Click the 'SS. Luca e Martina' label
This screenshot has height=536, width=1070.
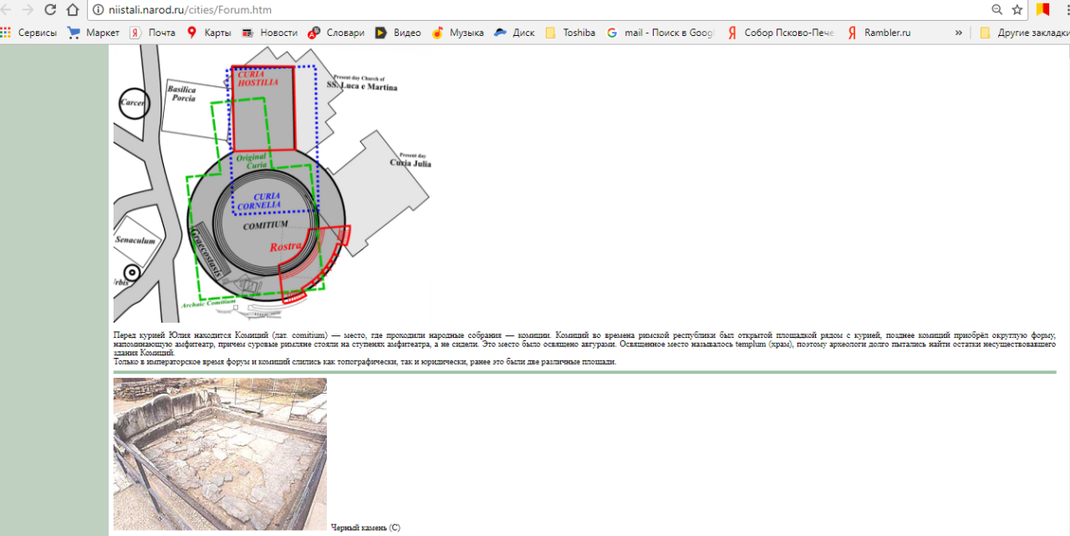(x=362, y=87)
